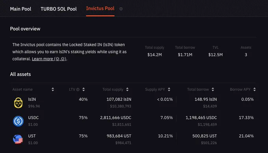The image size is (268, 153).
Task: Switch to the TURBO SOL Pool tab
Action: (59, 9)
